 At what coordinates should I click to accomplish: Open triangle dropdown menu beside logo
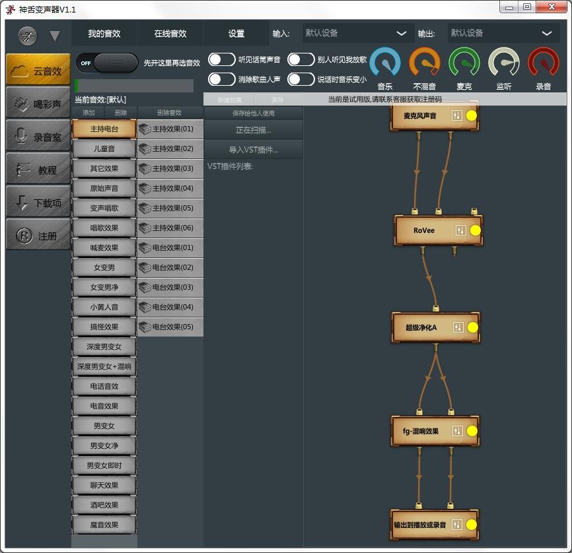(55, 36)
